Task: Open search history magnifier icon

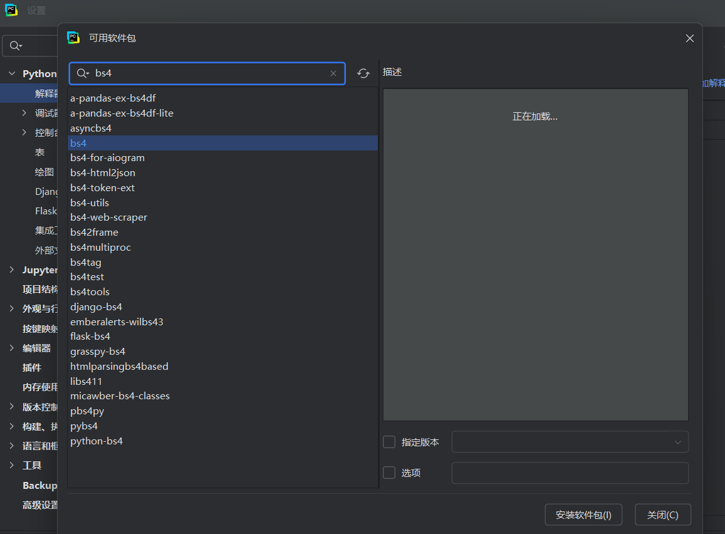Action: click(83, 73)
